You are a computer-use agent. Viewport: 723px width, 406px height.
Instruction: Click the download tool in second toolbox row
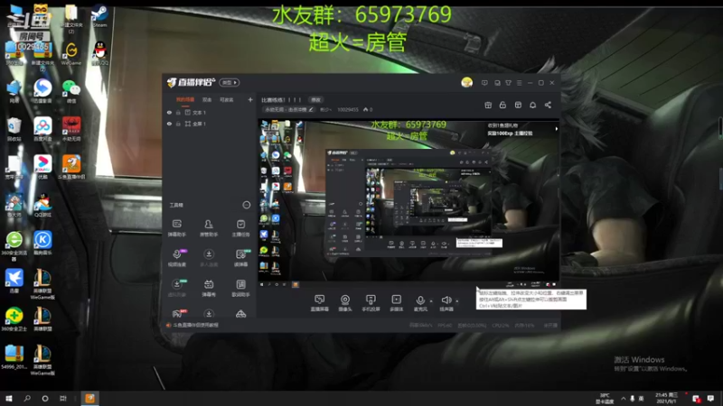point(209,258)
